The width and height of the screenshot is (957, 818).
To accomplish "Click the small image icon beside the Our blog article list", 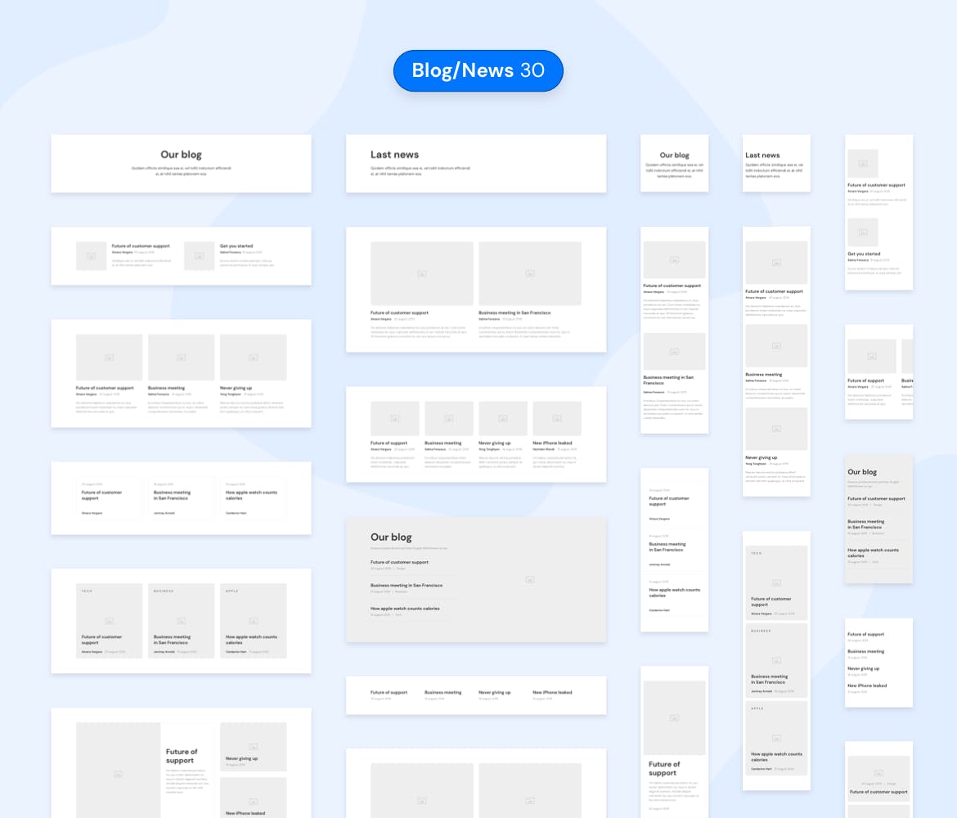I will coord(529,579).
